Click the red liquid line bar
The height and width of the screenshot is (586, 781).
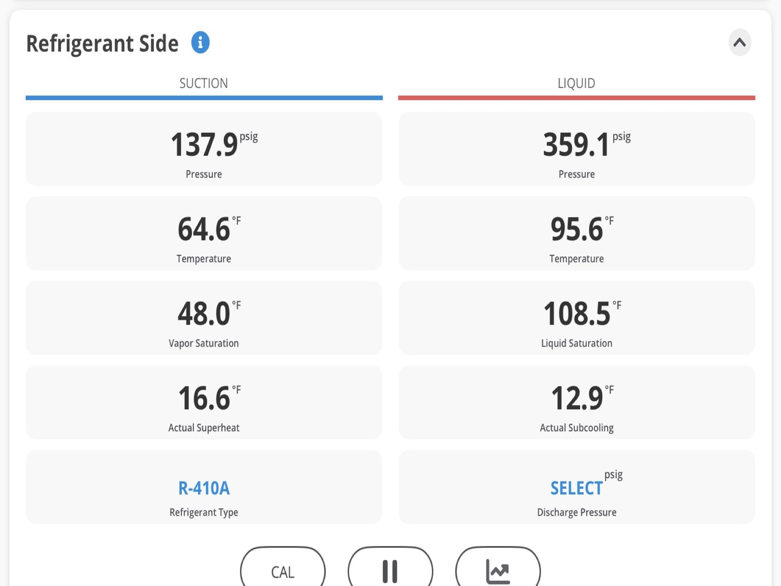pos(577,98)
